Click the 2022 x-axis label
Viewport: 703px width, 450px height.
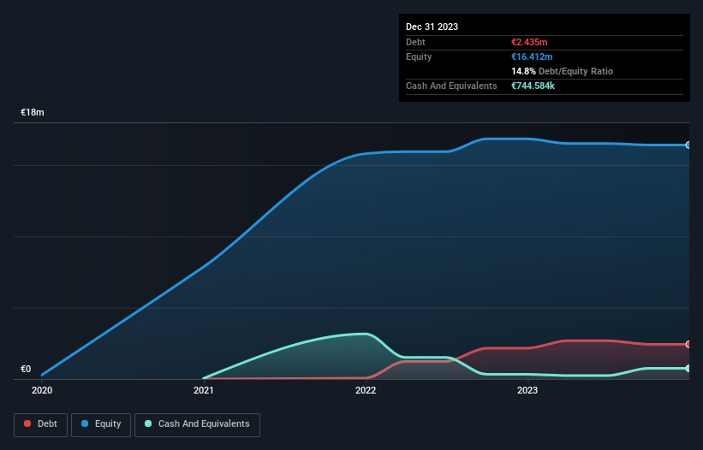pyautogui.click(x=366, y=390)
